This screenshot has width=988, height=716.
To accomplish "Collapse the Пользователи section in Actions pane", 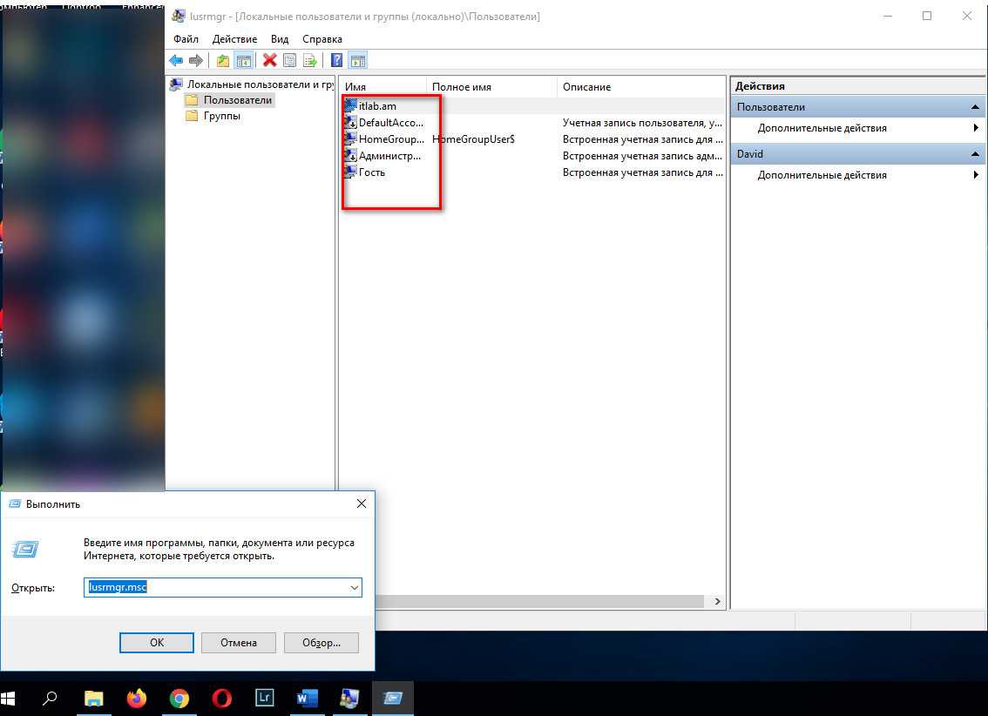I will [975, 107].
